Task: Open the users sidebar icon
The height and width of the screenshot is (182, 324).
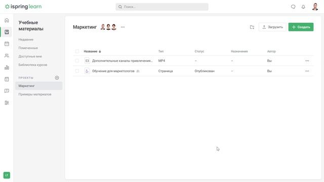Action: tap(7, 56)
